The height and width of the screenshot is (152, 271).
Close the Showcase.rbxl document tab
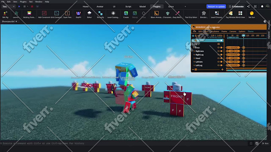tap(16, 21)
